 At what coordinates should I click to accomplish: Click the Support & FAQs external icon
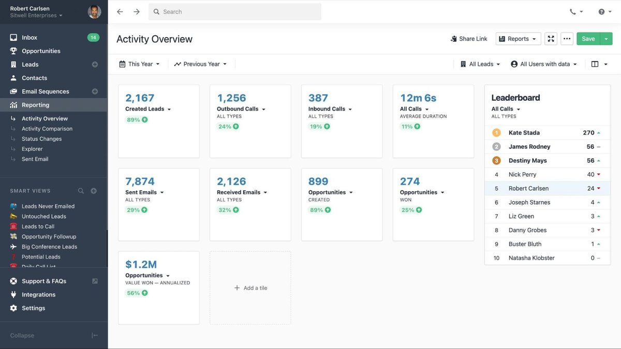[95, 281]
